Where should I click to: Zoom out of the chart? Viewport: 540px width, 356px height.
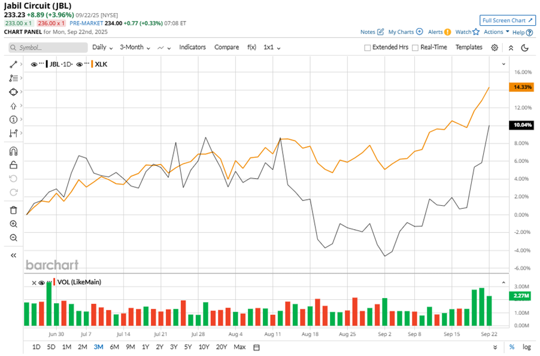click(x=13, y=238)
